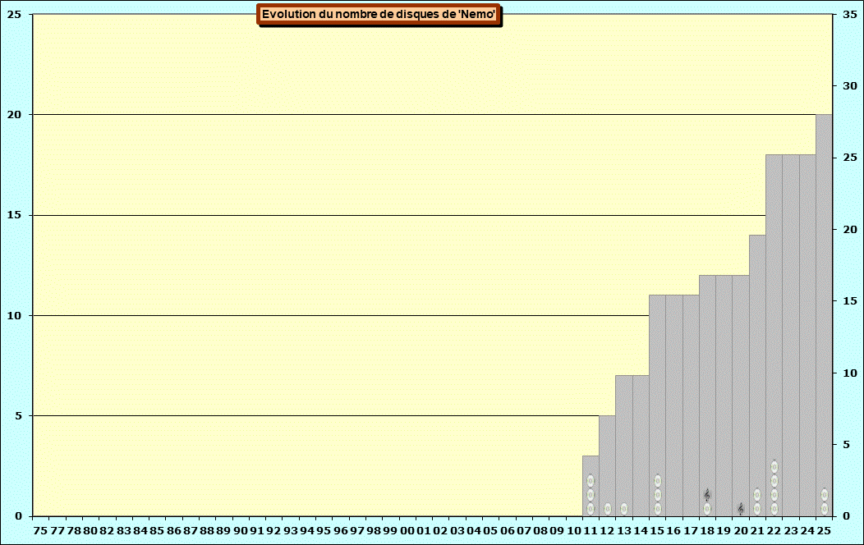864x545 pixels.
Task: Select the single disc icon in the year 12 bar
Action: point(607,509)
